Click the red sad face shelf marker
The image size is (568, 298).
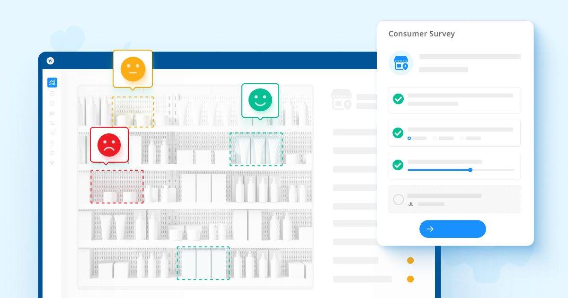tap(108, 144)
